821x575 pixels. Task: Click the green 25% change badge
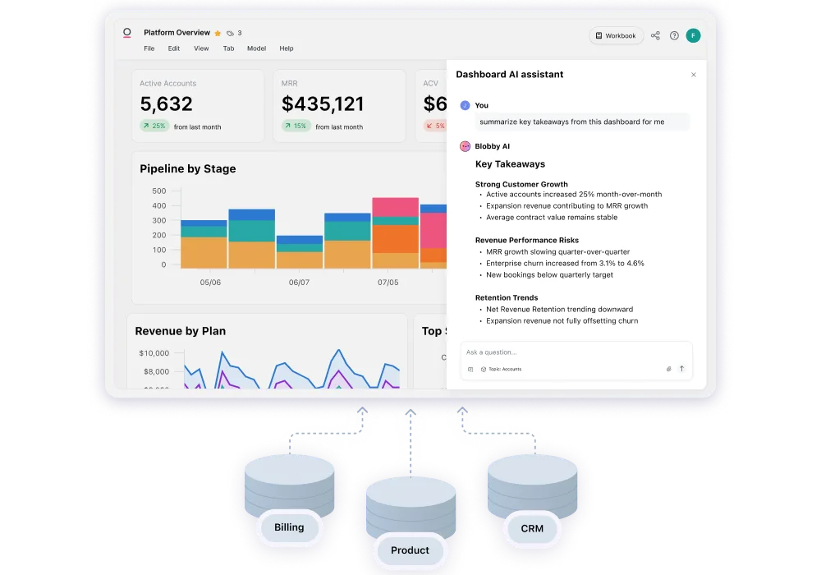154,126
